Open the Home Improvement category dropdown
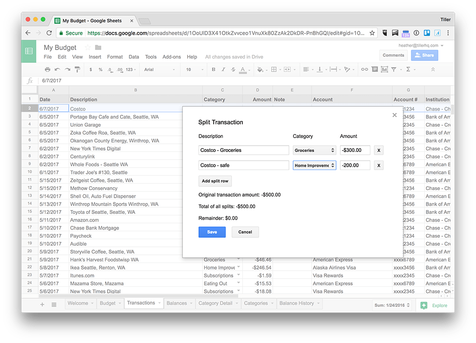The image size is (476, 343). (x=314, y=165)
